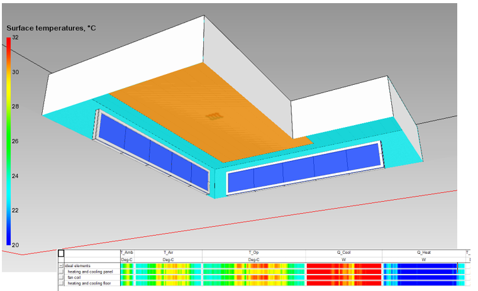This screenshot has height=291, width=478.
Task: Toggle the fan coil row box
Action: point(61,277)
